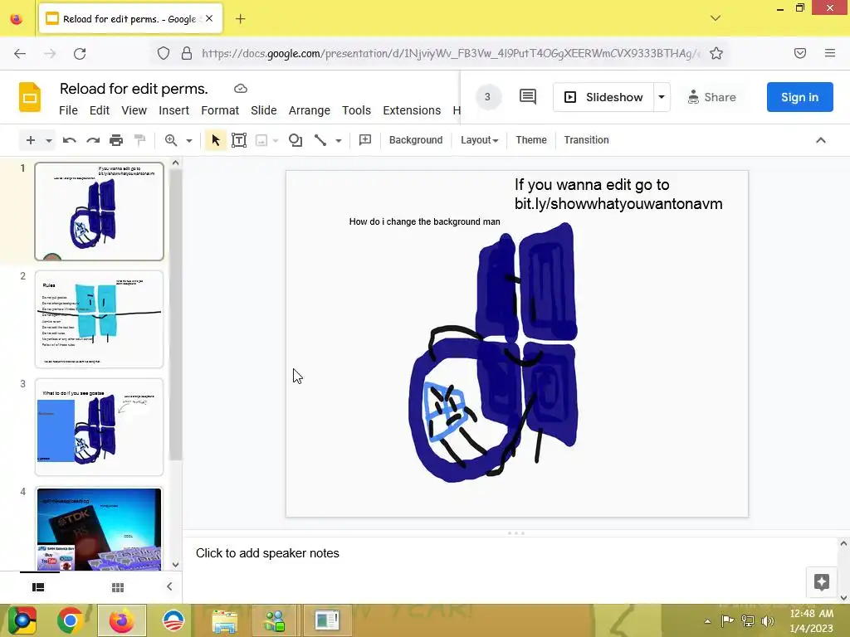Click the Redo icon
The image size is (850, 637).
point(93,140)
